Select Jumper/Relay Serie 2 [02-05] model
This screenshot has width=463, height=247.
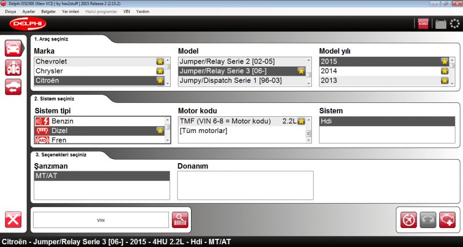point(242,61)
